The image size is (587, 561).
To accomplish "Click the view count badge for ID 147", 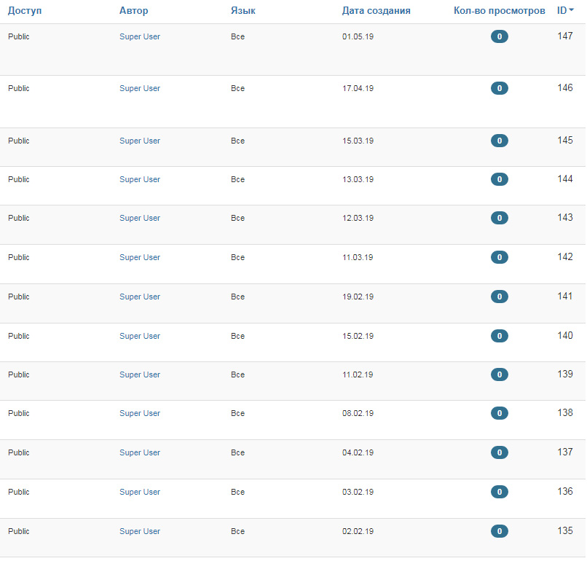I will point(499,36).
